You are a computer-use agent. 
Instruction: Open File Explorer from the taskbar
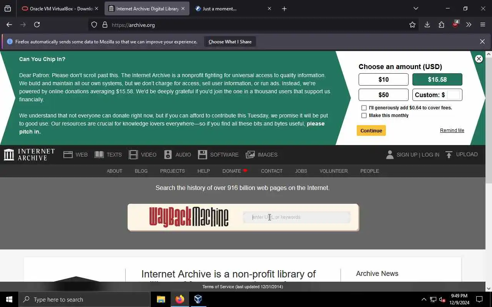[161, 299]
